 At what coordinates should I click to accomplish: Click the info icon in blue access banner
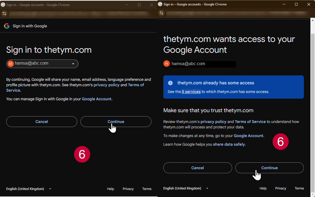(170, 83)
